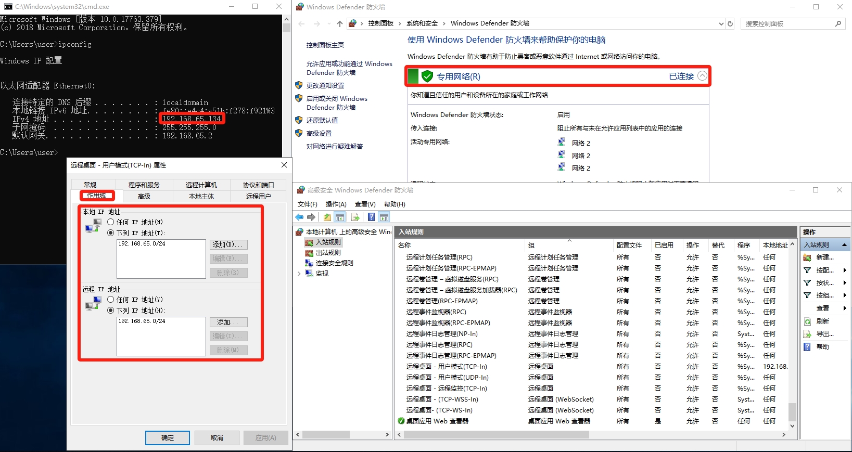Image resolution: width=852 pixels, height=452 pixels.
Task: Click 按配... filter by profile action
Action: pyautogui.click(x=825, y=270)
